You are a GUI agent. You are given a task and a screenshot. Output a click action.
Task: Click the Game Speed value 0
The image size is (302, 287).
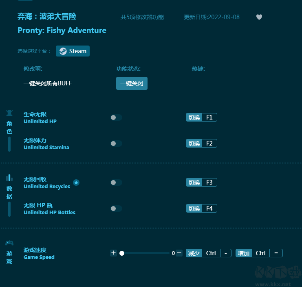click(x=173, y=253)
